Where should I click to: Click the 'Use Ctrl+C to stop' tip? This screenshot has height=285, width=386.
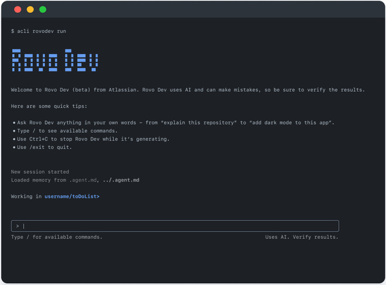pyautogui.click(x=91, y=139)
